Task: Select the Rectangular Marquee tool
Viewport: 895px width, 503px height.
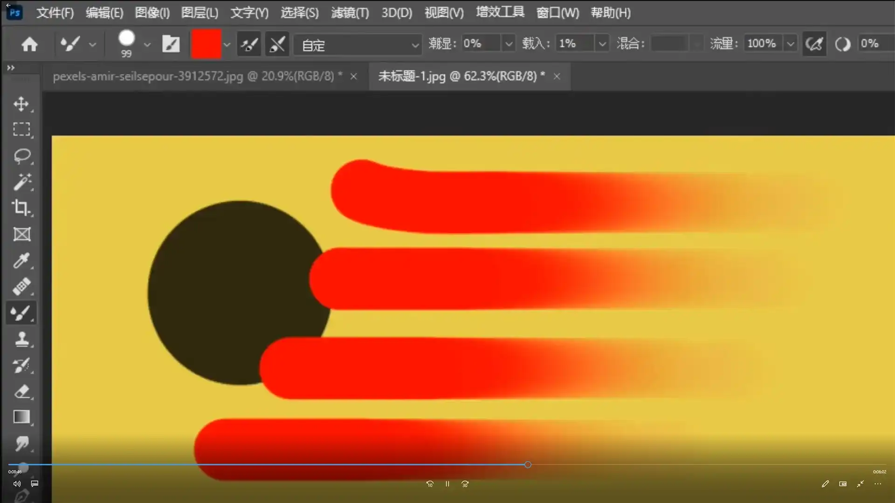Action: tap(22, 129)
